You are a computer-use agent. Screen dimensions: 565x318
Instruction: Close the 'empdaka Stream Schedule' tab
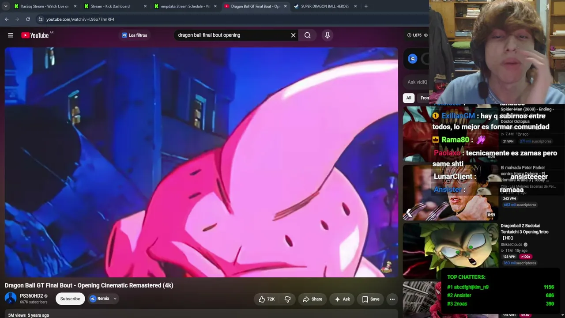pyautogui.click(x=215, y=6)
